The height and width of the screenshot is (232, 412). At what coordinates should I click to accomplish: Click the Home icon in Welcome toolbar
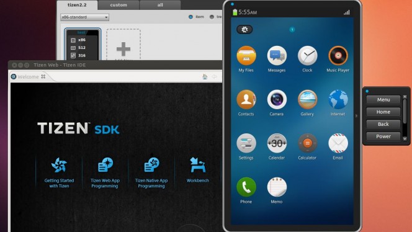(x=205, y=77)
